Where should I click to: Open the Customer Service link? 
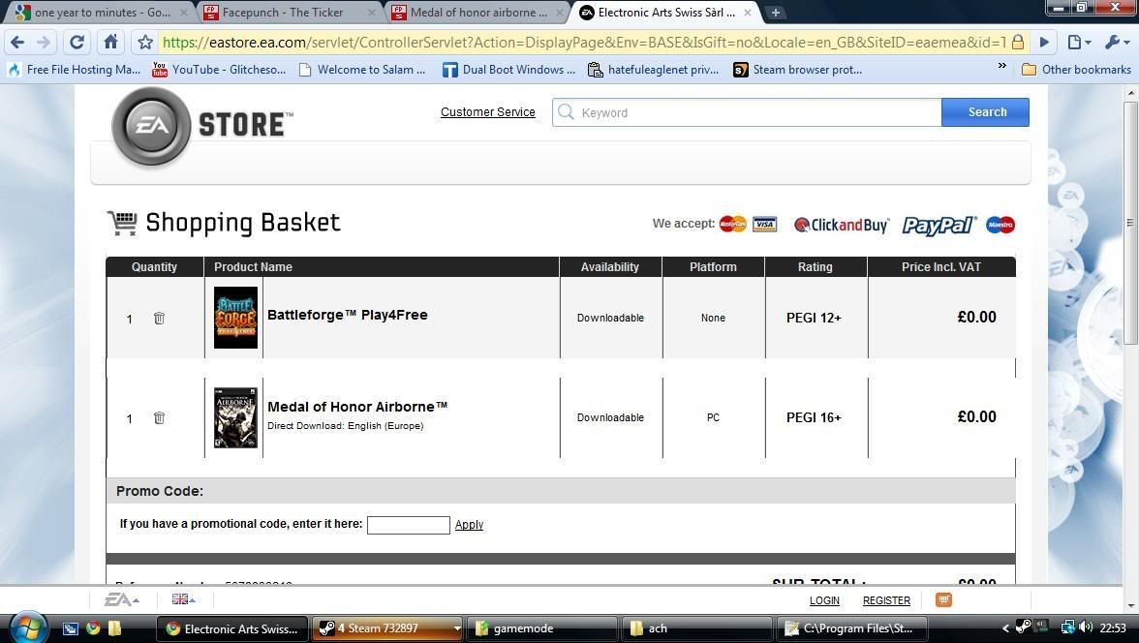488,112
